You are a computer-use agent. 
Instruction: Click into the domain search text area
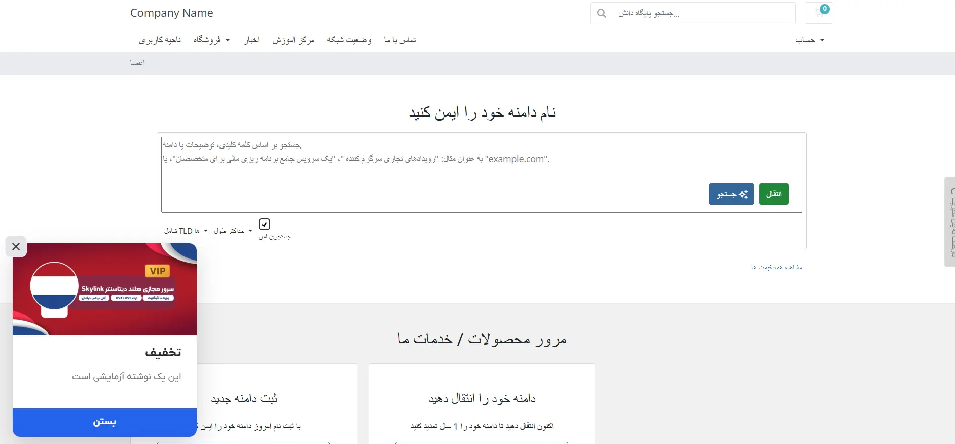[x=482, y=175]
